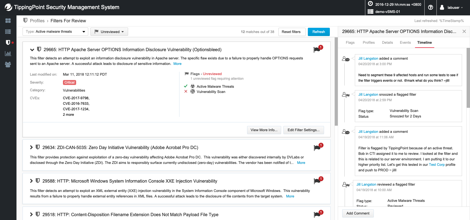Open the help question mark icon
The height and width of the screenshot is (220, 470).
coord(431,7)
